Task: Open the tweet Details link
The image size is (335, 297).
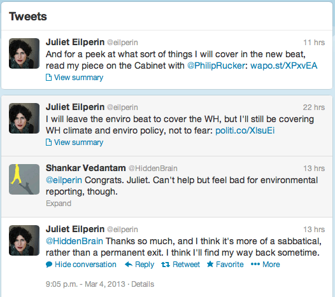Action: click(x=143, y=284)
